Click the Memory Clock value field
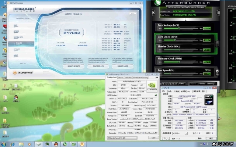236x147 pixels. tap(207, 62)
